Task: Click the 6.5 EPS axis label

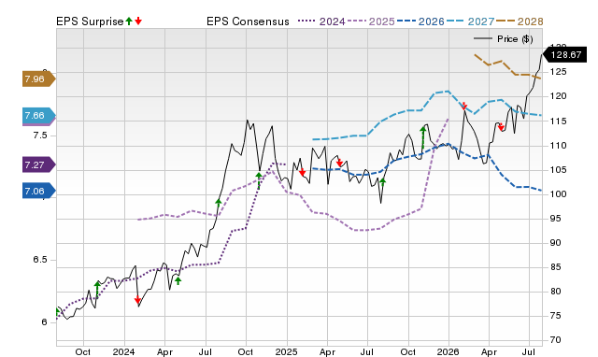Action: click(x=40, y=260)
